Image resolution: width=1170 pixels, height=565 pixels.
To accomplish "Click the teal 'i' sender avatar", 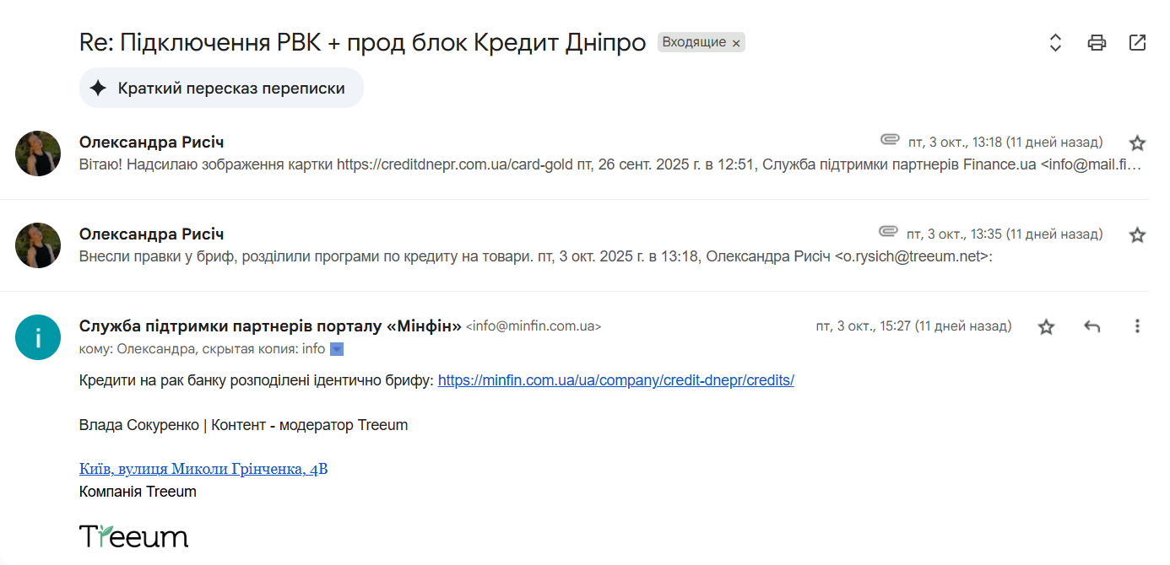I will click(x=38, y=337).
